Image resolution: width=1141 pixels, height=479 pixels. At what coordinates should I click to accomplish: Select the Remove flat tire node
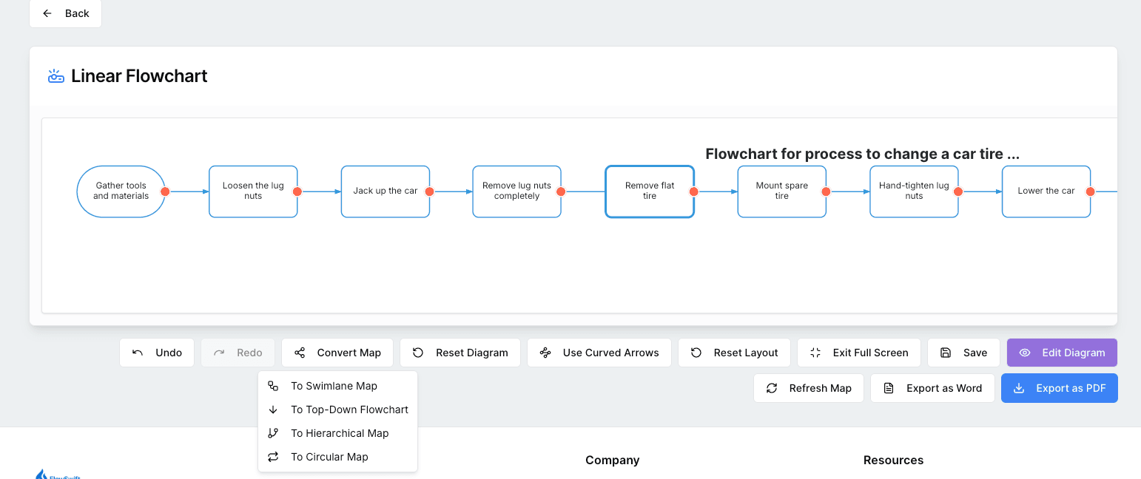[x=650, y=191]
